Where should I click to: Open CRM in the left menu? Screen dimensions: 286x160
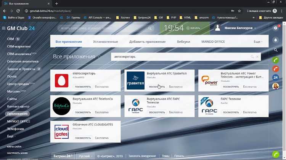(10, 39)
